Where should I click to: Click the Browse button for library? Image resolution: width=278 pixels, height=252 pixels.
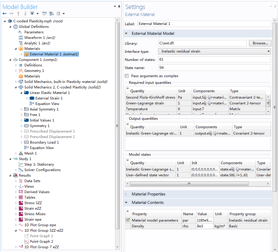point(260,43)
